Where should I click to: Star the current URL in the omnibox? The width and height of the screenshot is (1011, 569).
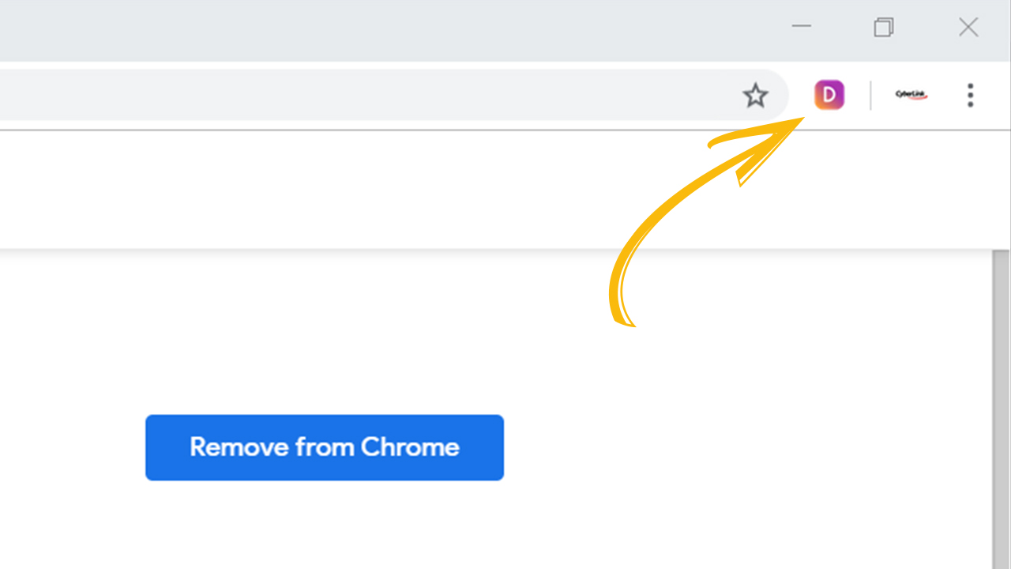[x=755, y=96]
